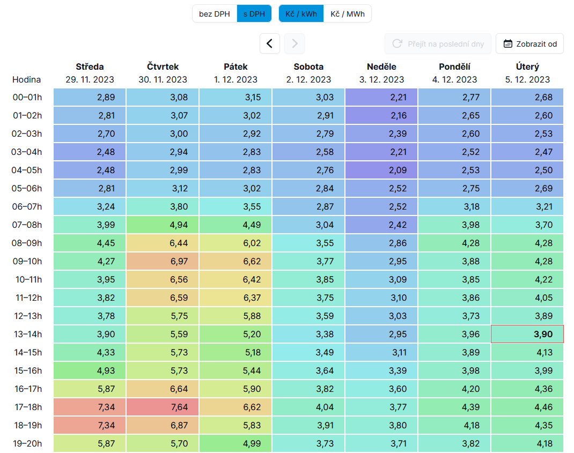Click the Hodina column header

click(26, 79)
